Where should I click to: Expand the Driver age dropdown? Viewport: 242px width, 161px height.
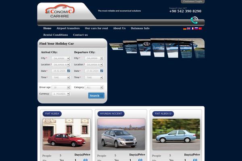coord(61,87)
